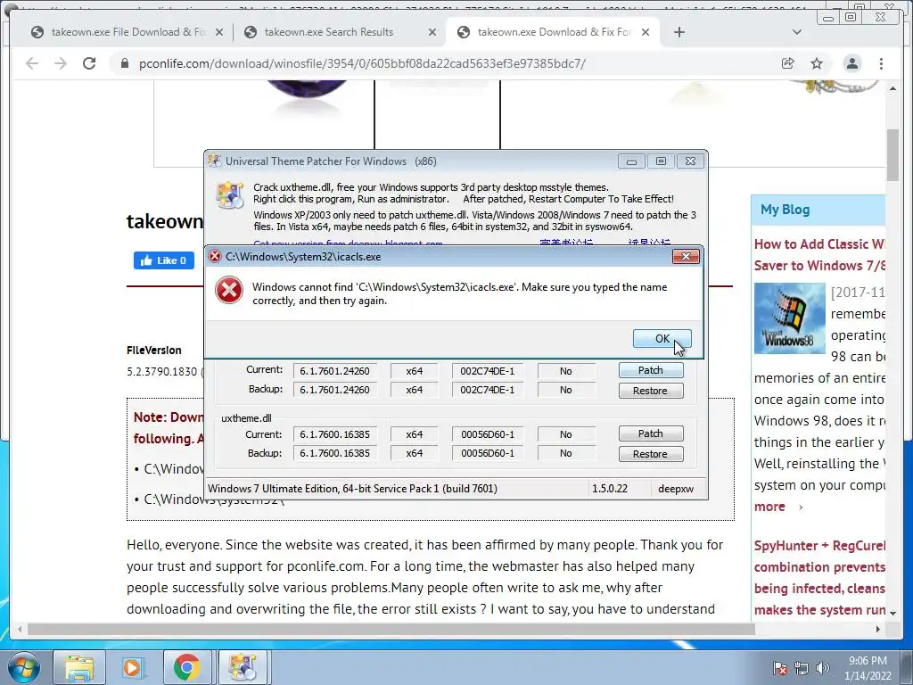Follow the 'more' link in My Blog

[x=769, y=507]
